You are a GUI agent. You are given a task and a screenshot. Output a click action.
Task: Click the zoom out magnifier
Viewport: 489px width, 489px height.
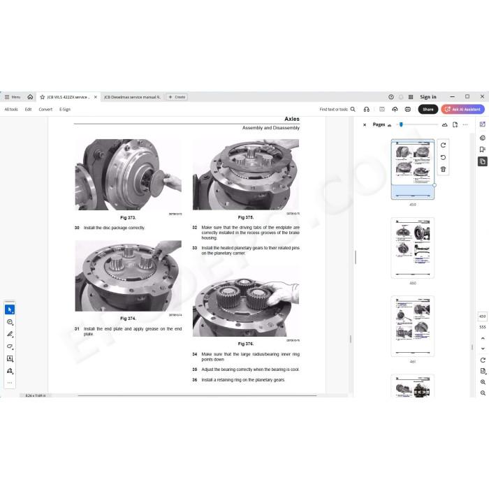[x=483, y=393]
